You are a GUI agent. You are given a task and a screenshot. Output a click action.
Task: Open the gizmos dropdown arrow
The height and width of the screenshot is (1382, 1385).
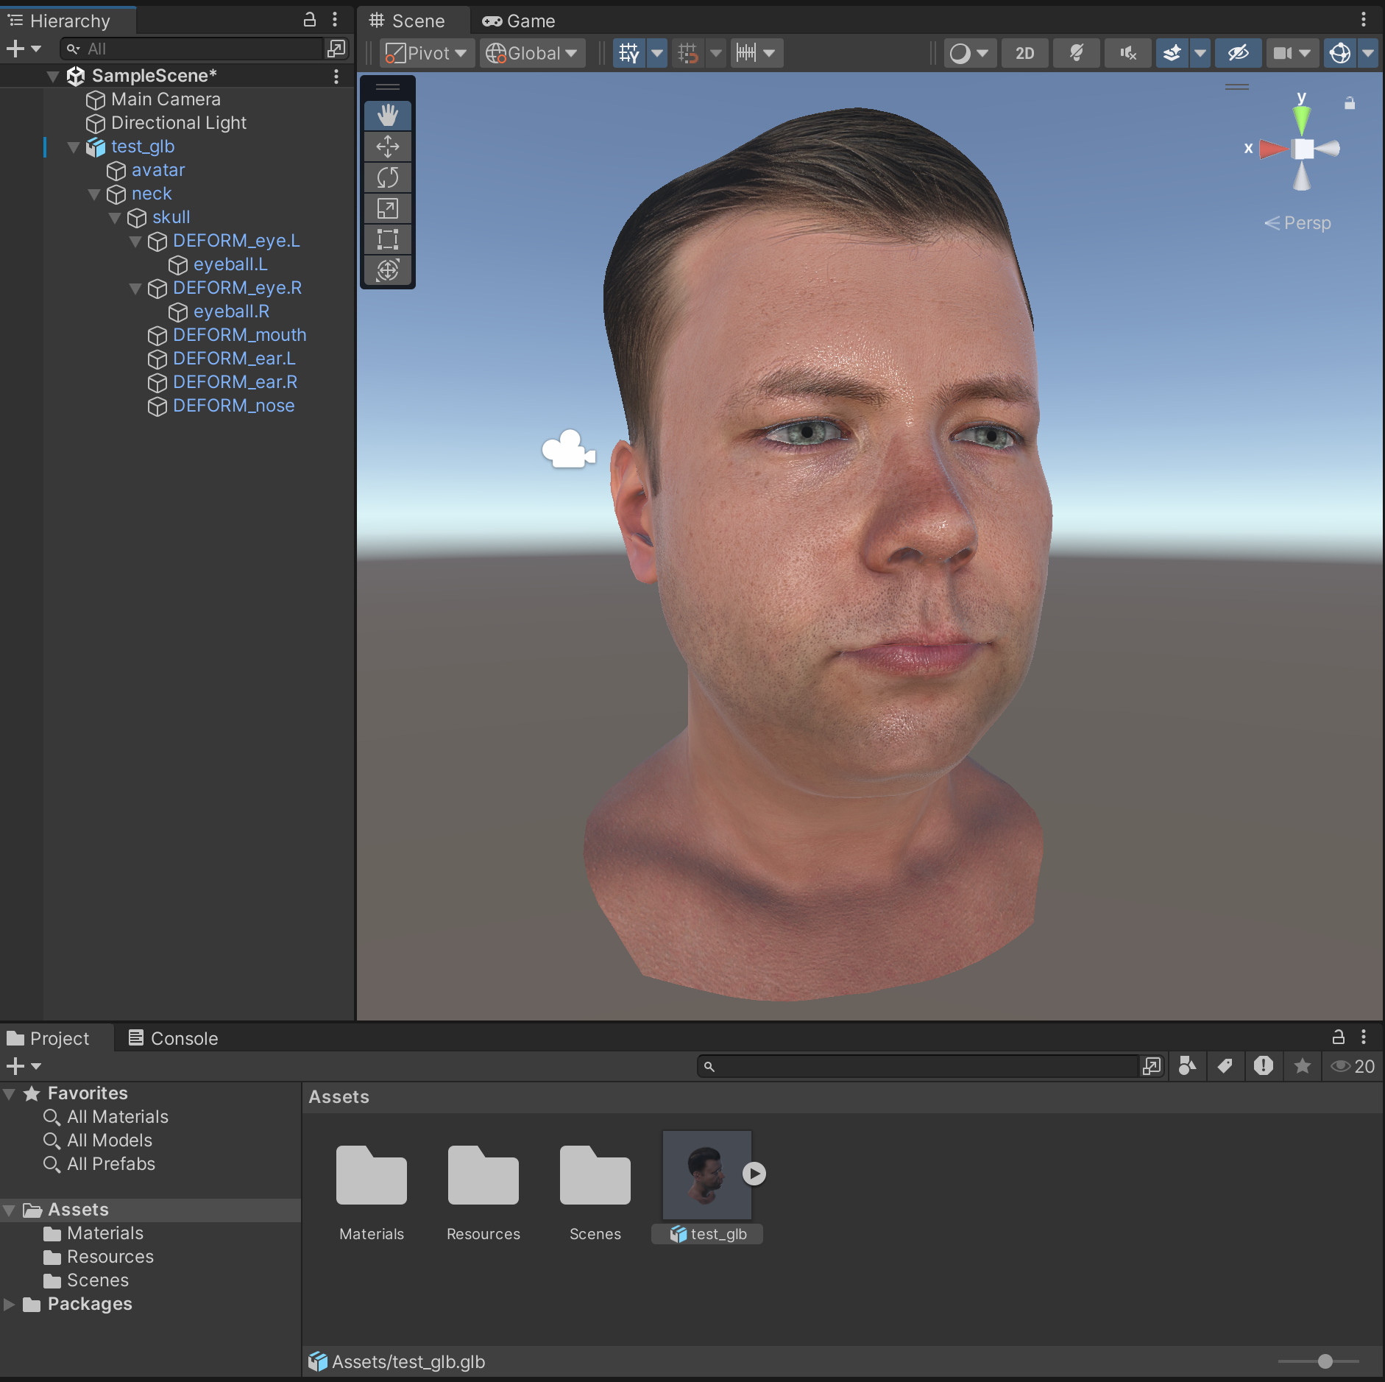(1368, 53)
